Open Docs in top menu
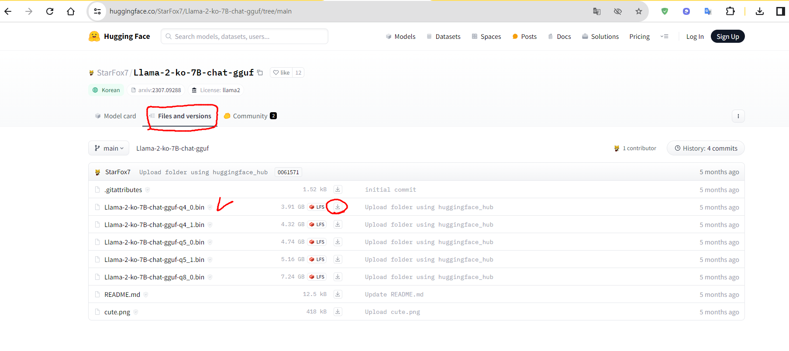 559,37
